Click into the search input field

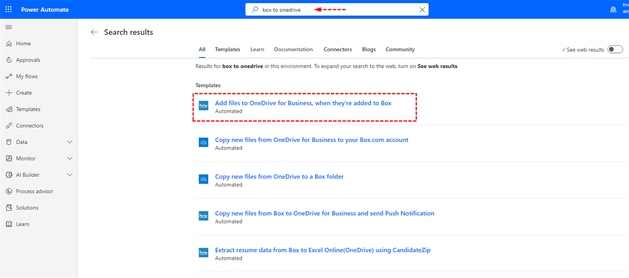(337, 9)
